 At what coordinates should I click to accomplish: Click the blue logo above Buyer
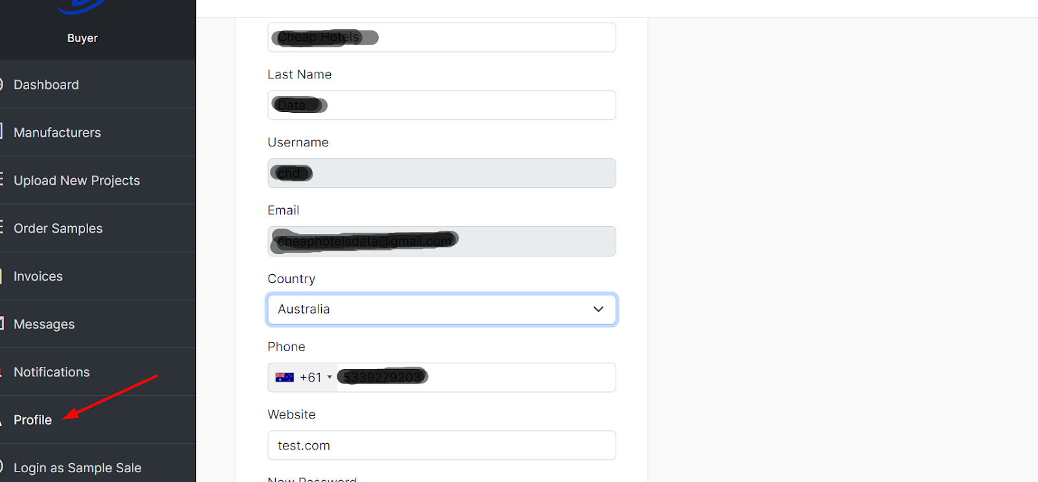[x=82, y=6]
